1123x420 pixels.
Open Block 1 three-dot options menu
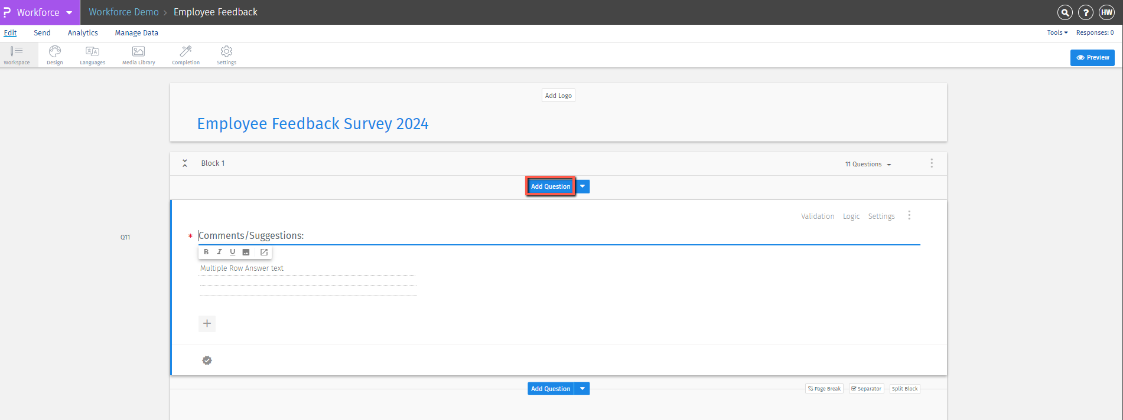pyautogui.click(x=932, y=163)
